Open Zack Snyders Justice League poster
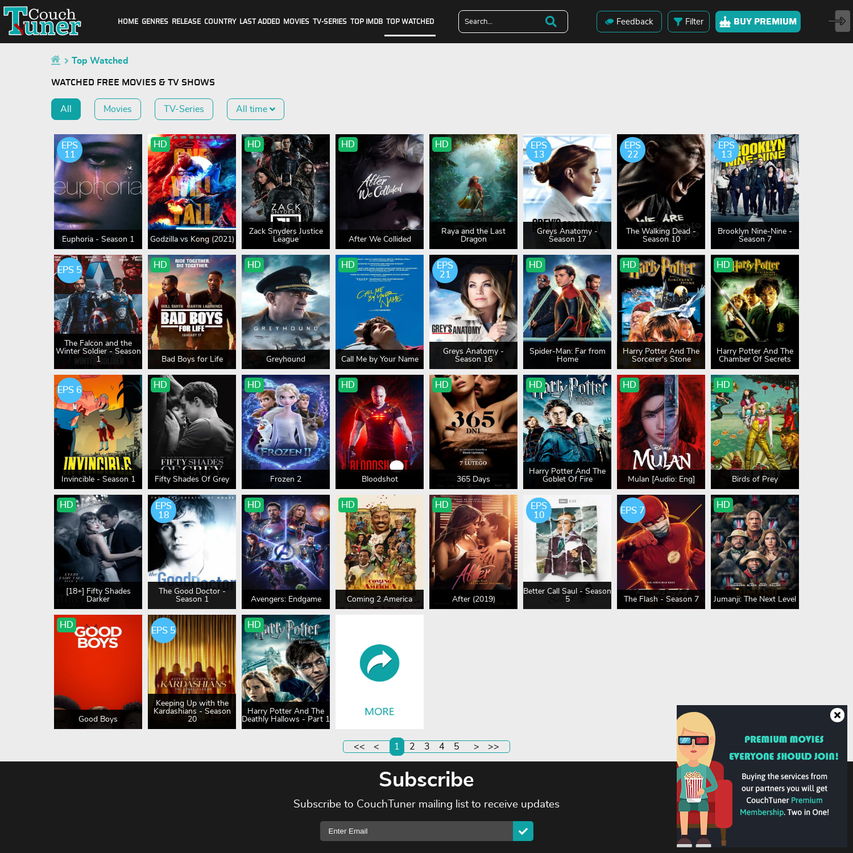Viewport: 853px width, 853px height. pyautogui.click(x=285, y=192)
